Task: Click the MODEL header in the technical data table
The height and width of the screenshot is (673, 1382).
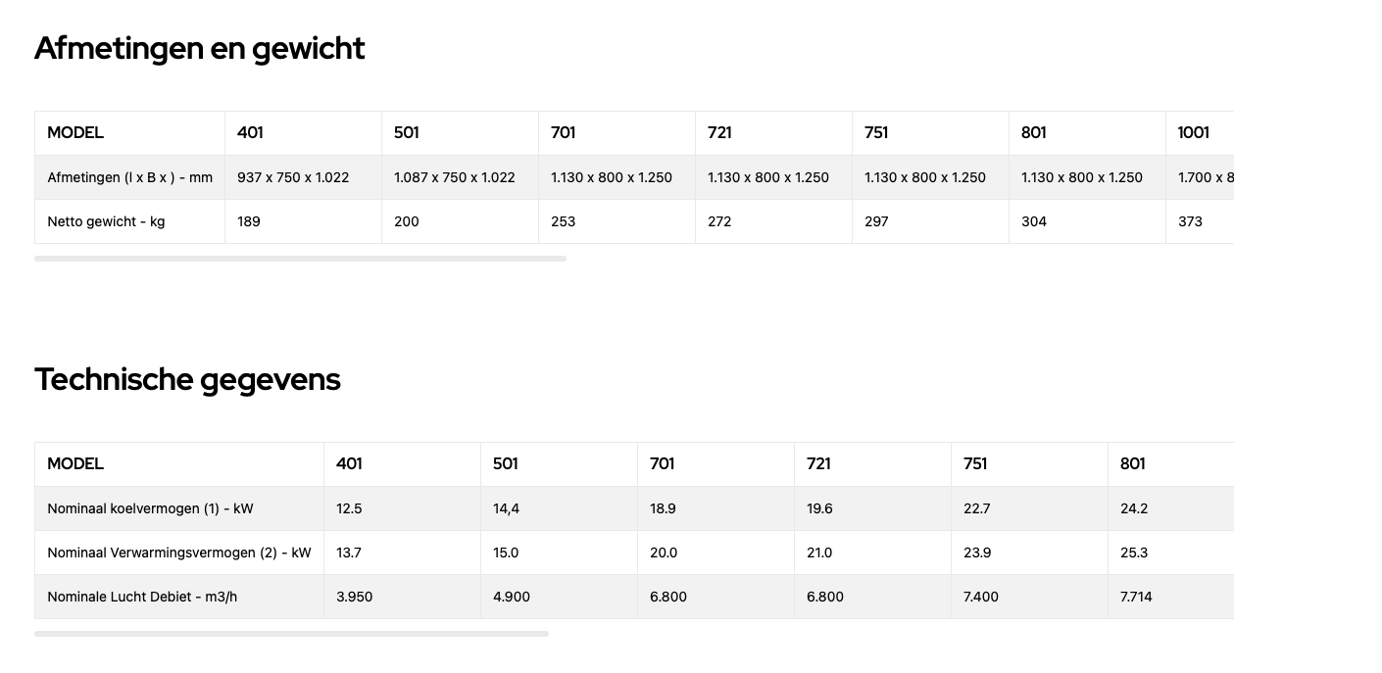Action: tap(179, 464)
